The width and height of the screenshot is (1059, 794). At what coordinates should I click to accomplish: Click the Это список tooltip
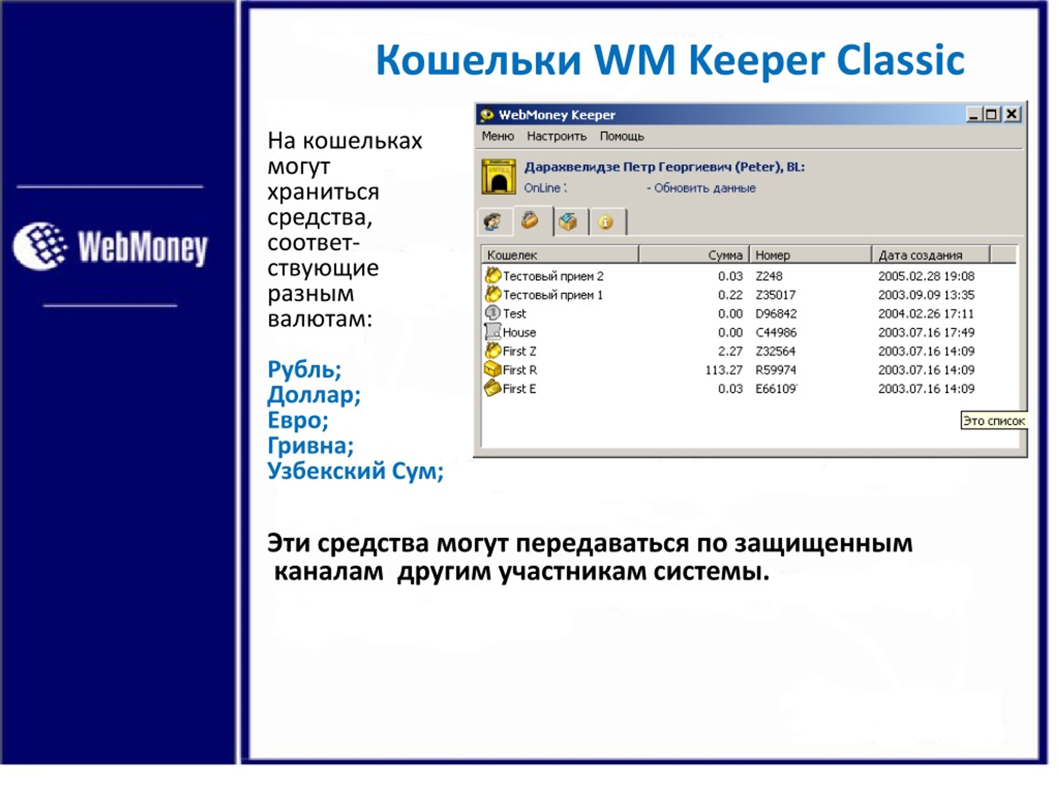coord(994,421)
